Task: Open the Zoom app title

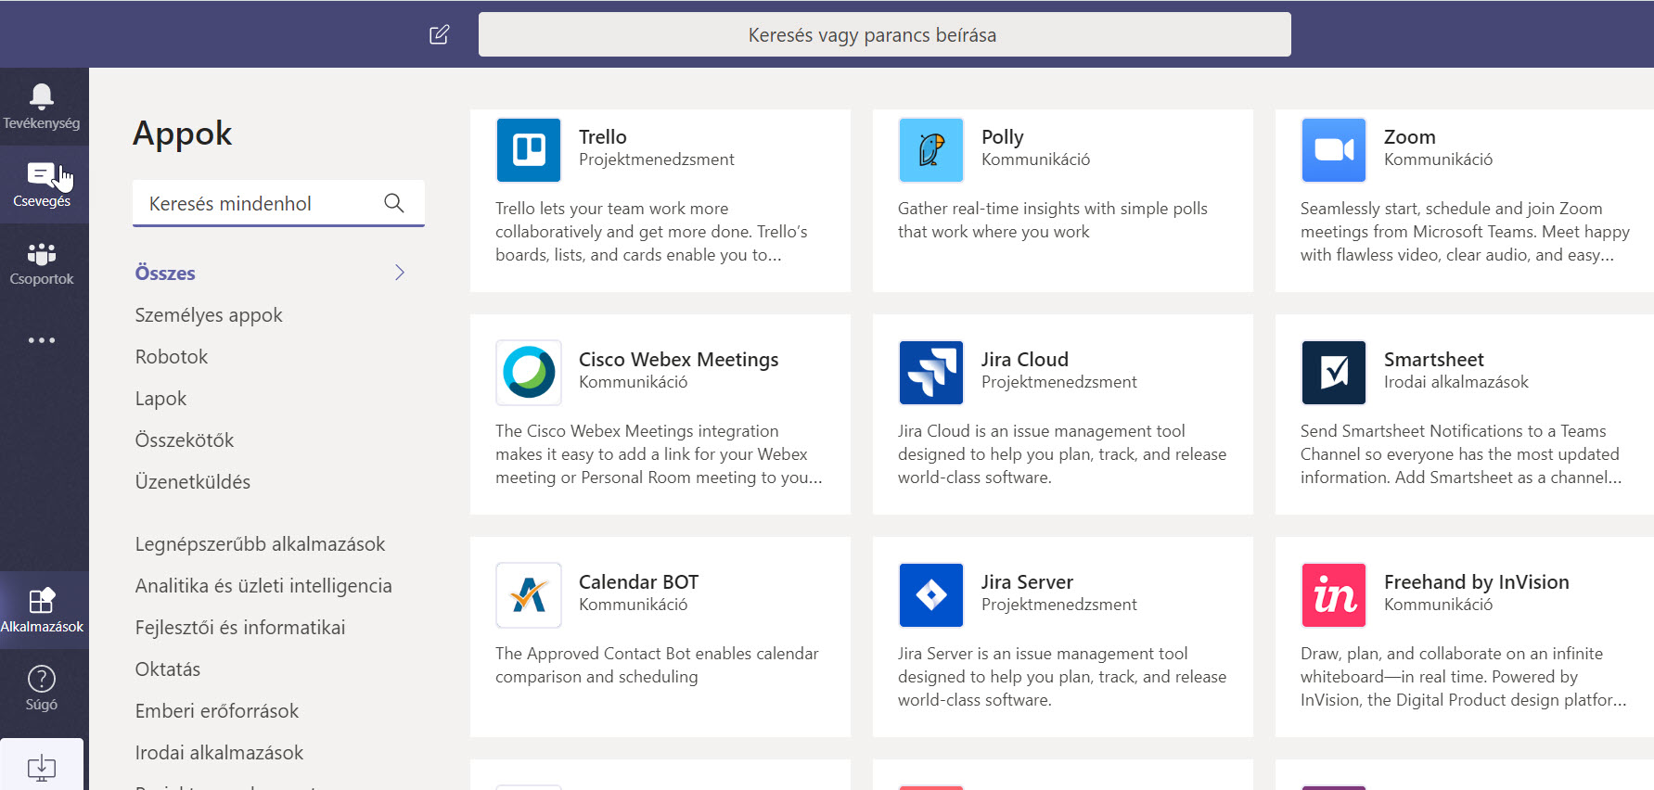Action: pos(1410,137)
